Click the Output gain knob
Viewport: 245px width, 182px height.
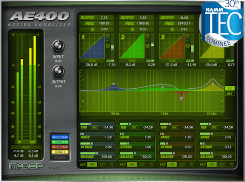pyautogui.click(x=58, y=70)
